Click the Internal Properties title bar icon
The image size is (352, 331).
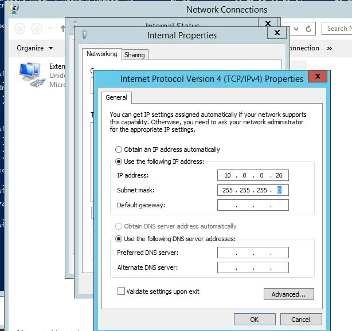[x=85, y=35]
